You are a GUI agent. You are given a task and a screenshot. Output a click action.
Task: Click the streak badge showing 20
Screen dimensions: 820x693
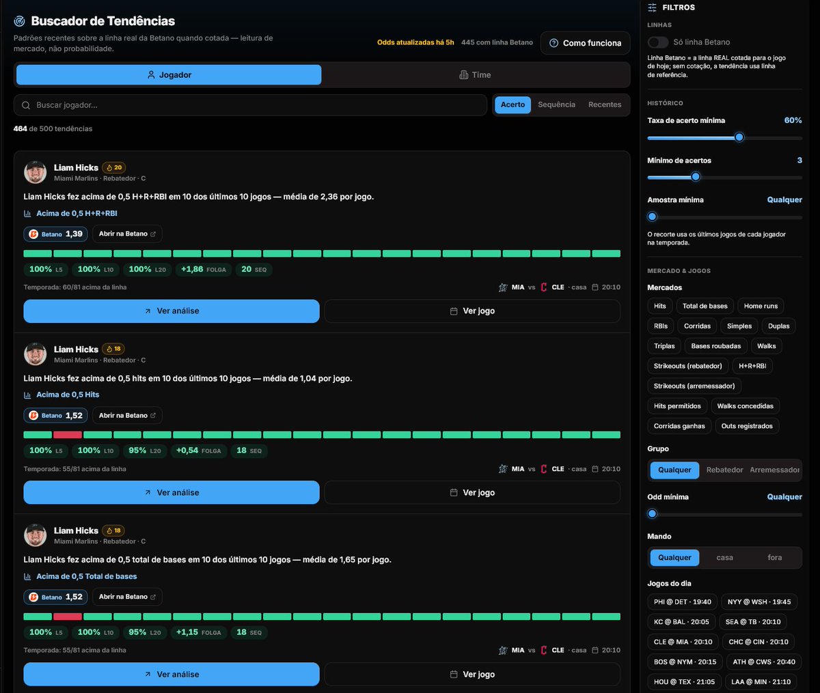114,167
